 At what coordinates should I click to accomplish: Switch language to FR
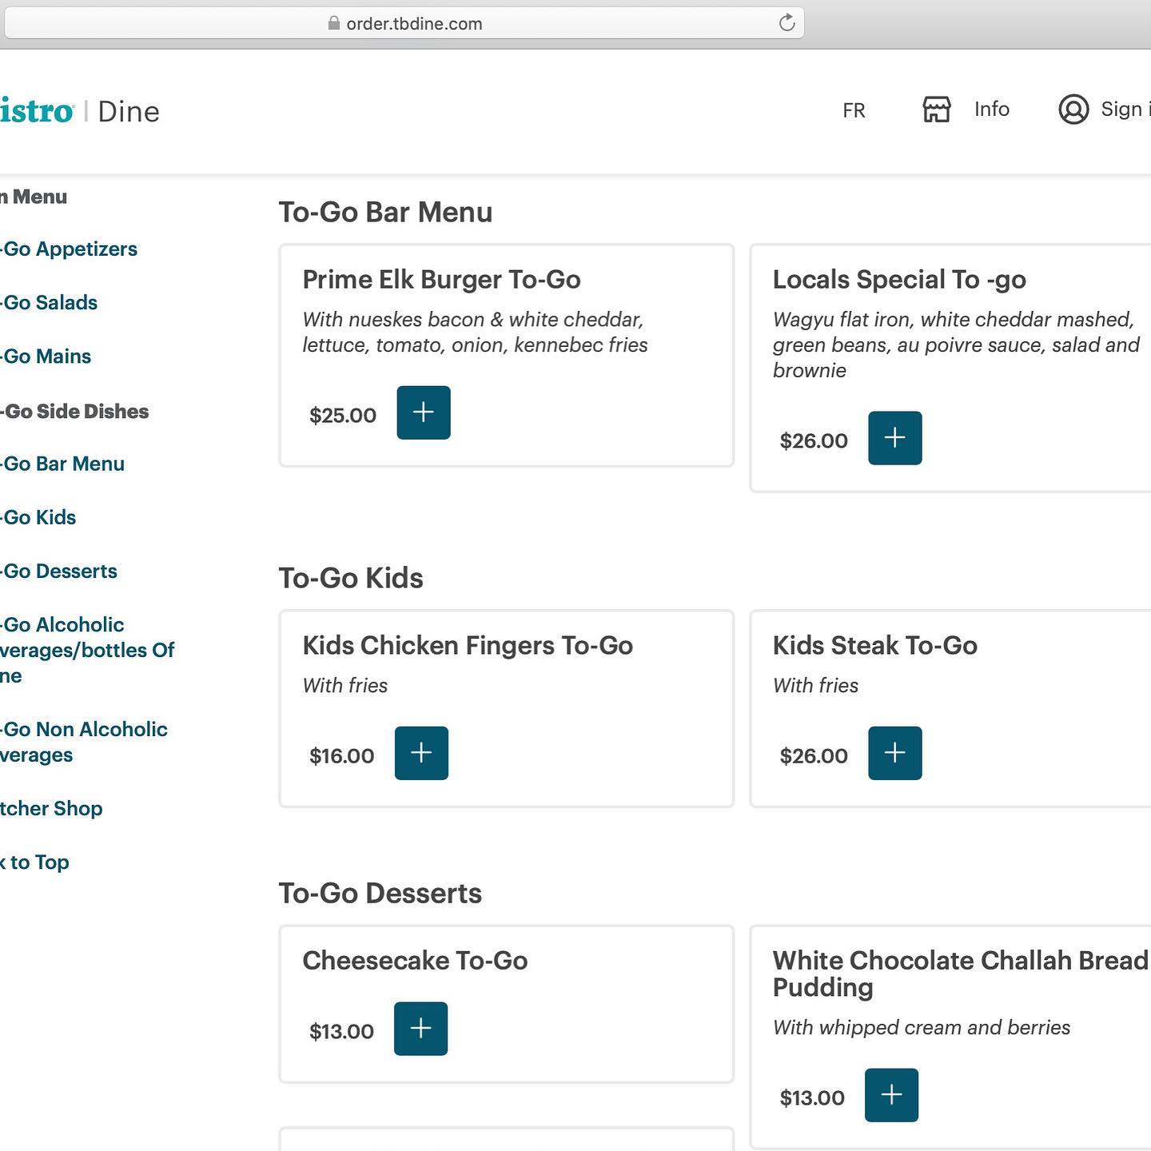pos(854,110)
